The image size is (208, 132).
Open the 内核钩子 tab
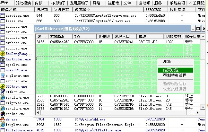coord(58,3)
